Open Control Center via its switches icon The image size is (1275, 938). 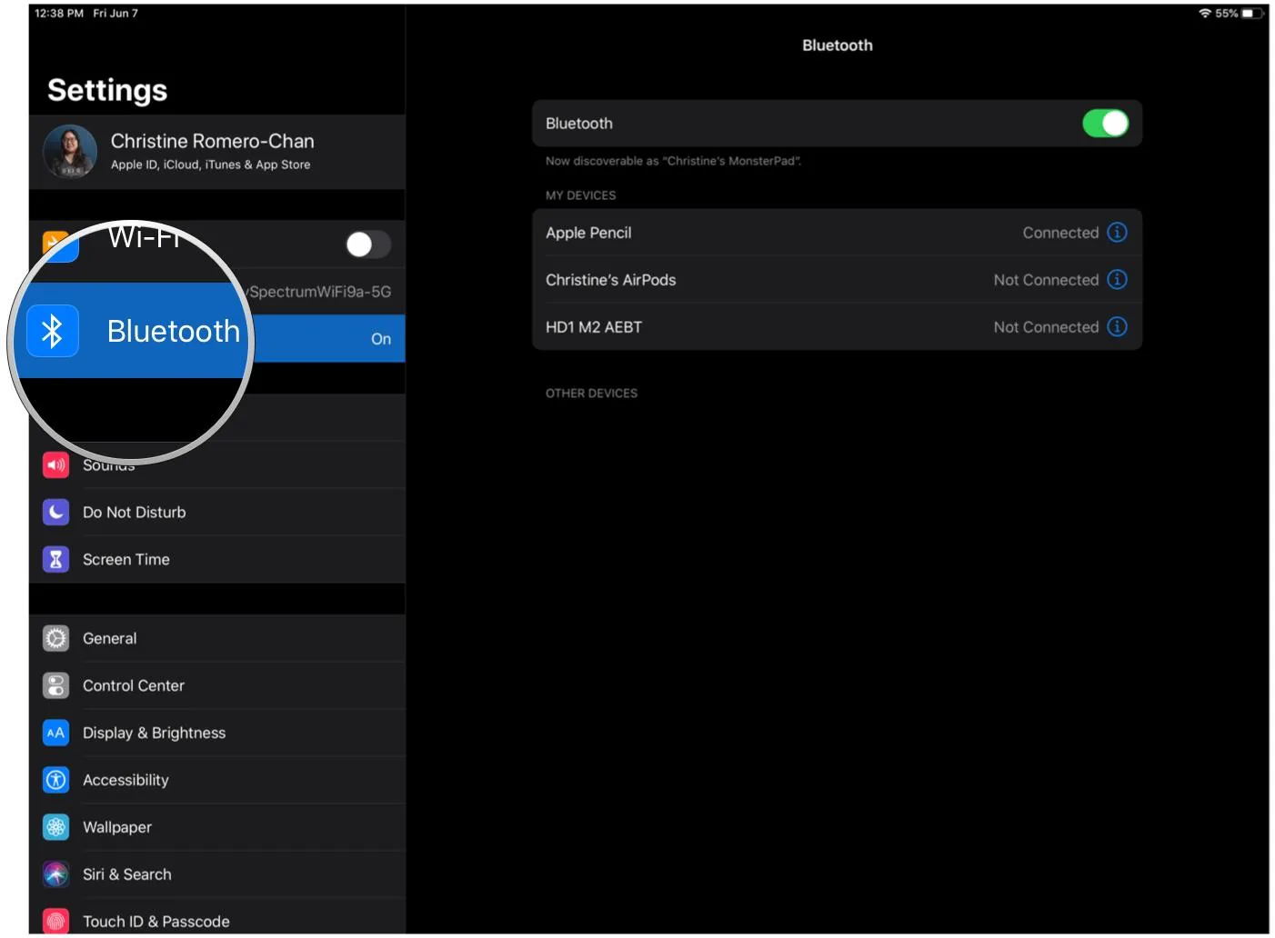tap(55, 685)
